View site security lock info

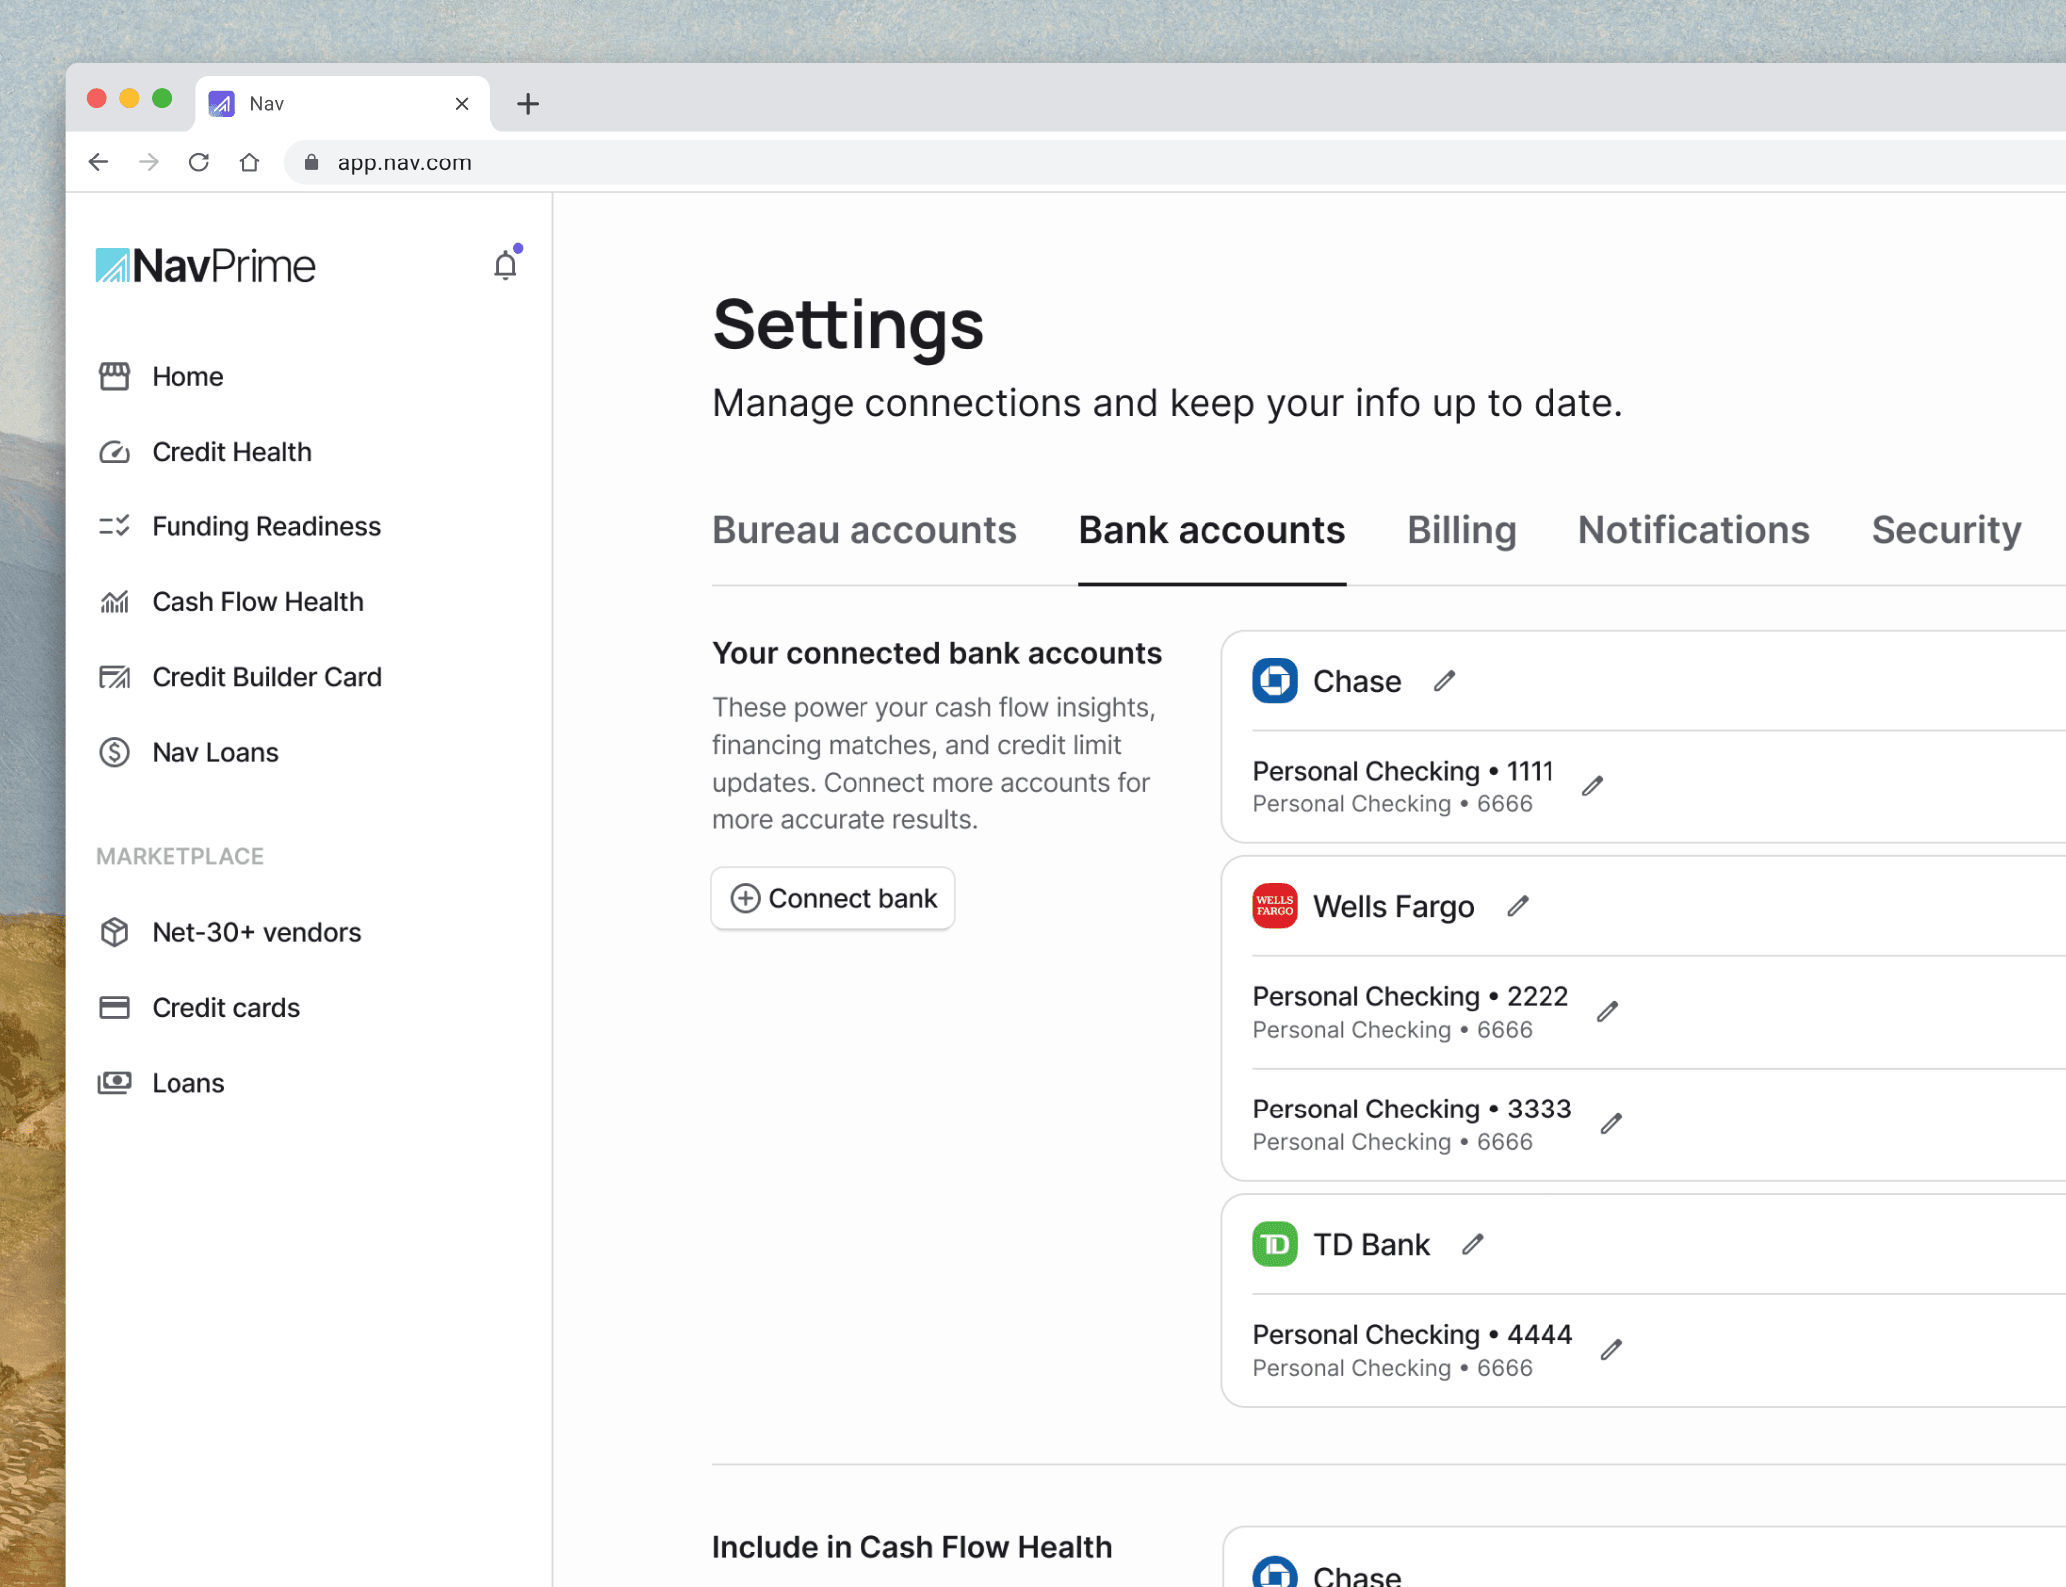coord(311,162)
